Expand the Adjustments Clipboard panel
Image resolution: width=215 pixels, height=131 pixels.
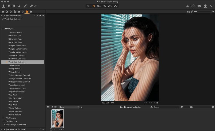(2, 129)
